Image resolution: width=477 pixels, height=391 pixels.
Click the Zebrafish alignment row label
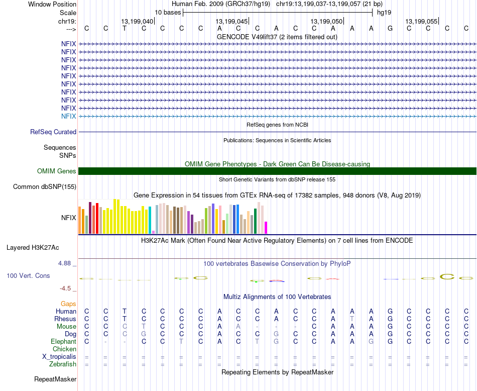point(63,364)
